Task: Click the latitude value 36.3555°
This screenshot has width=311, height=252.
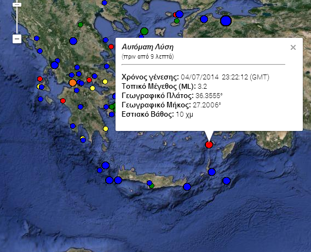Action: 209,96
